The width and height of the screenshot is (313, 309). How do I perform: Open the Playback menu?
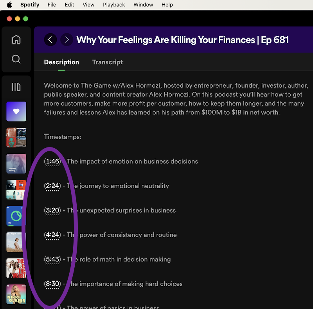(x=114, y=5)
